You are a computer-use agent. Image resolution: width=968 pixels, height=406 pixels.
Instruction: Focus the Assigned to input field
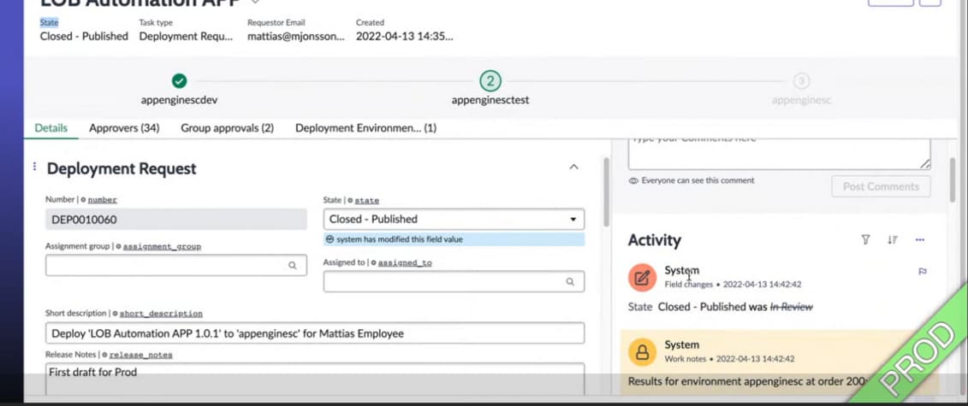point(454,281)
